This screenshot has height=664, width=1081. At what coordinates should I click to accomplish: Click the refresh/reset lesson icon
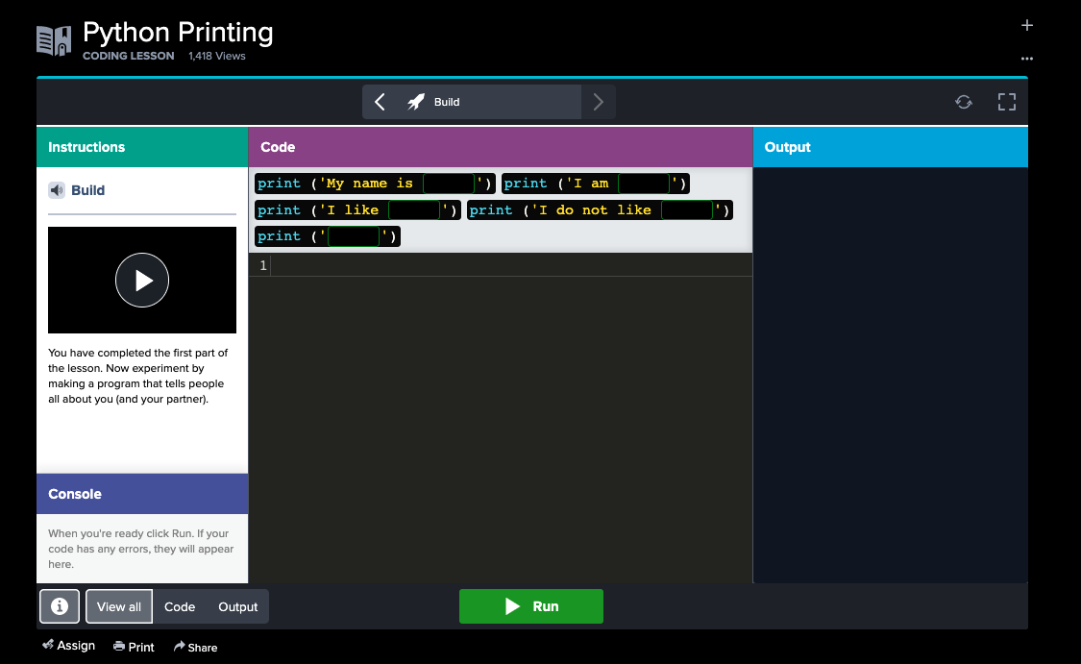pos(964,102)
